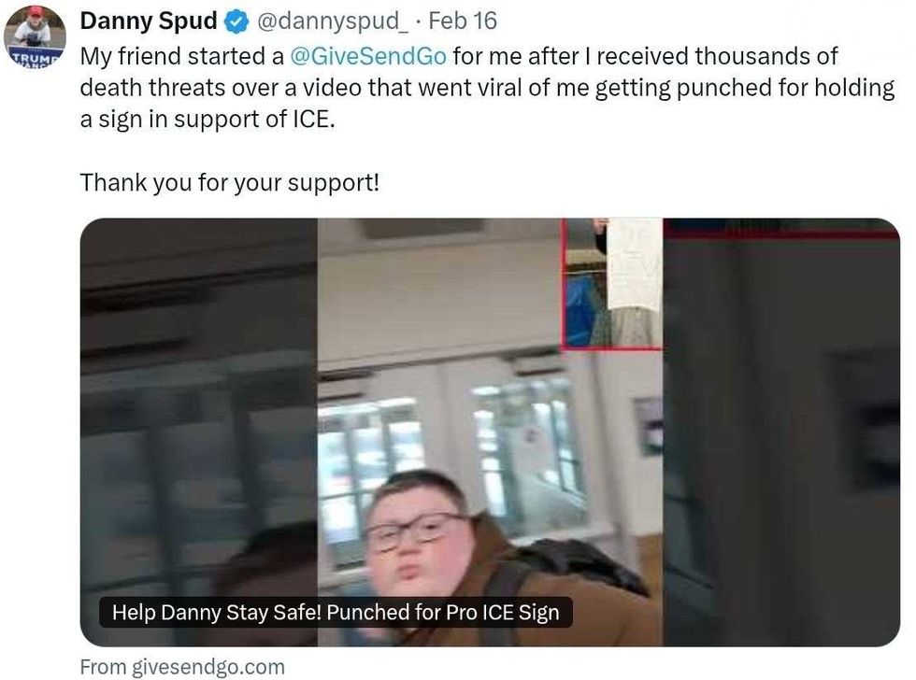The height and width of the screenshot is (680, 916).
Task: Click the "Help Danny Stay Safe!" caption label
Action: tap(336, 613)
